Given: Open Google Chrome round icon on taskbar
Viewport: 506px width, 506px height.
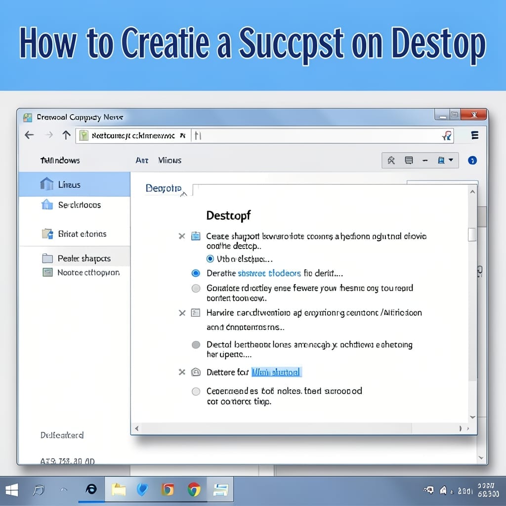Looking at the screenshot, I should 194,490.
